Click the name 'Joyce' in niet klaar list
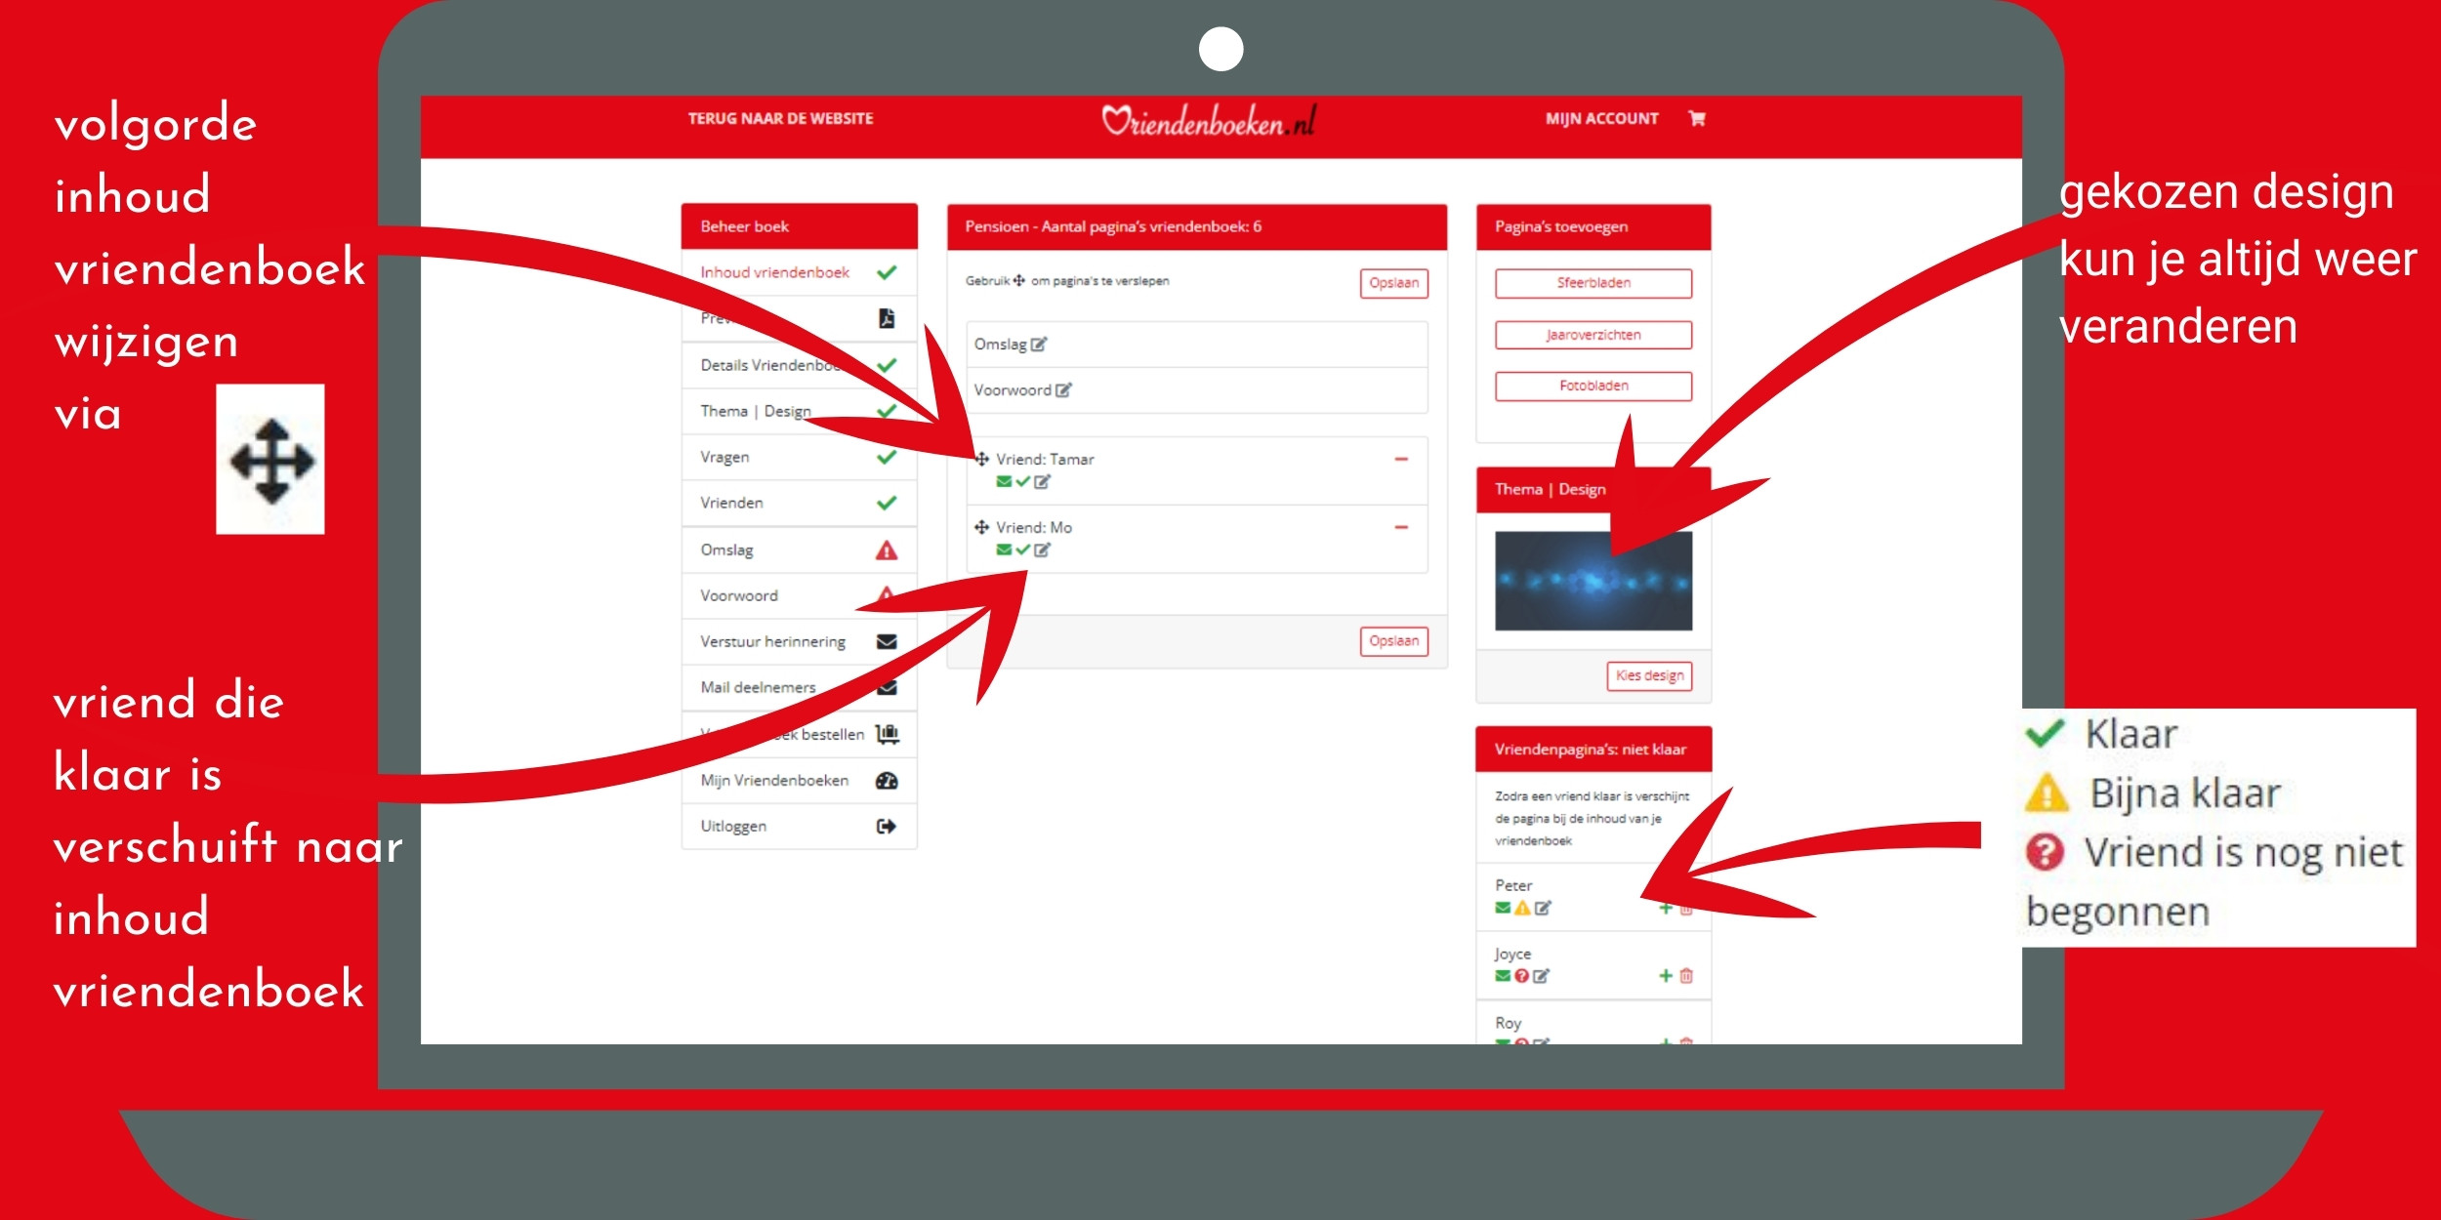 tap(1512, 954)
